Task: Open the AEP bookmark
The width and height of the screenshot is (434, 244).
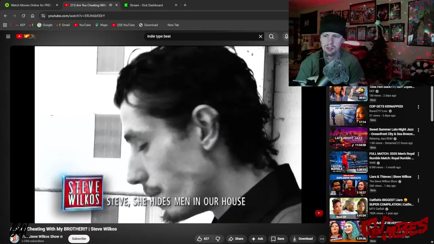Action: click(x=20, y=25)
